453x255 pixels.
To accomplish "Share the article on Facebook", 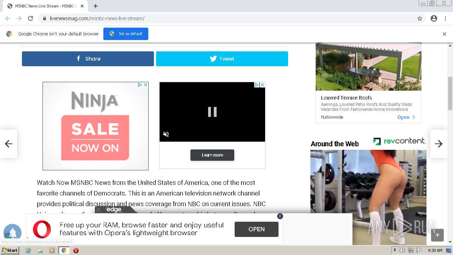I will coord(88,59).
